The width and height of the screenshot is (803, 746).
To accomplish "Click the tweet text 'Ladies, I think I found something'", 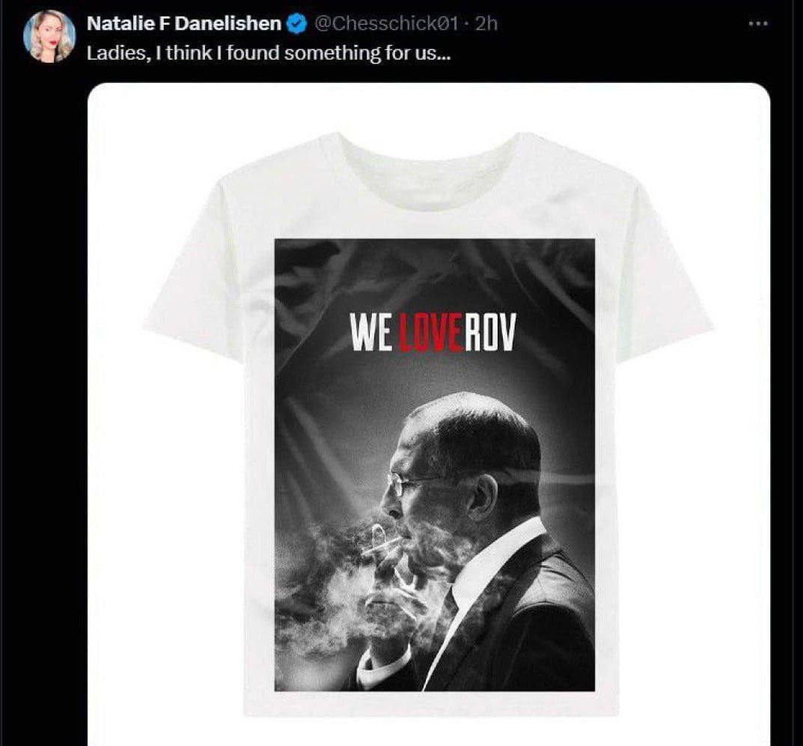I will (x=233, y=53).
